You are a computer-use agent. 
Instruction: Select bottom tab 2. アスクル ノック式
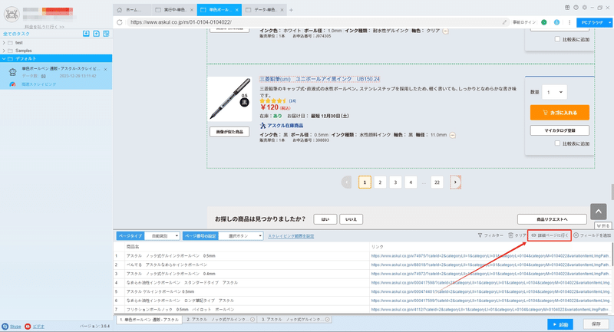pyautogui.click(x=220, y=320)
